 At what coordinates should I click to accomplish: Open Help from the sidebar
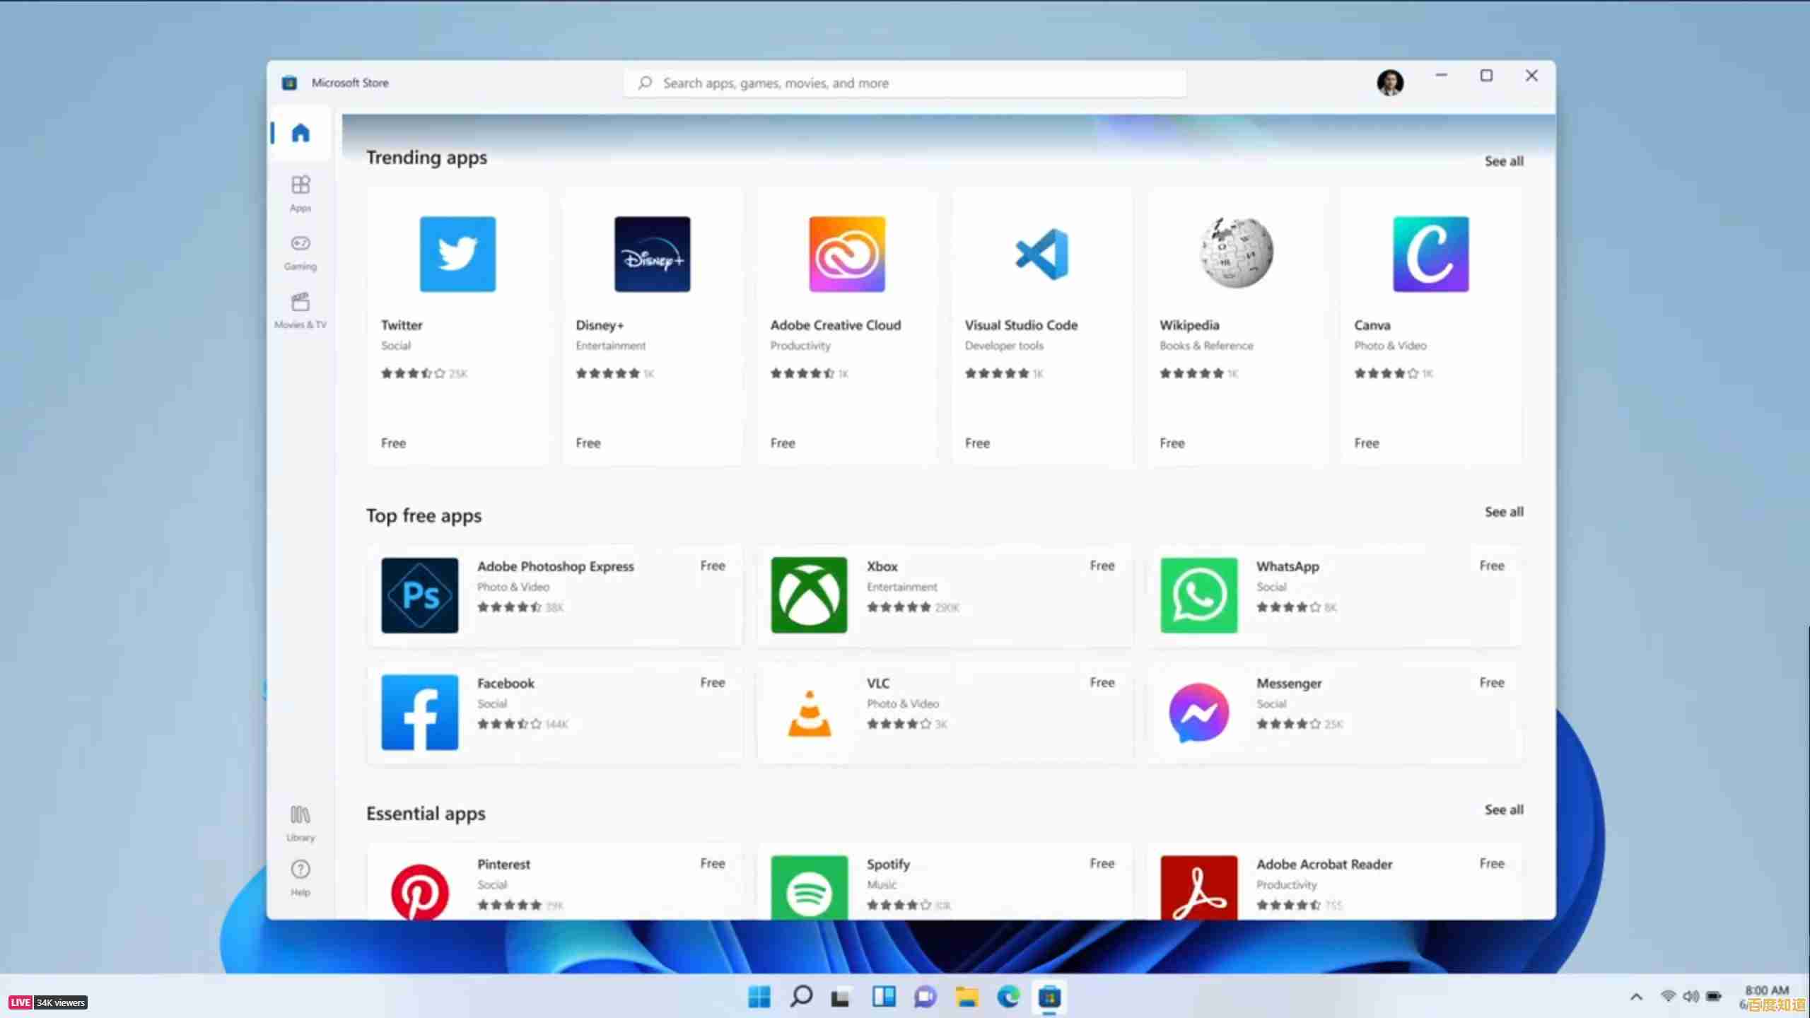click(300, 877)
